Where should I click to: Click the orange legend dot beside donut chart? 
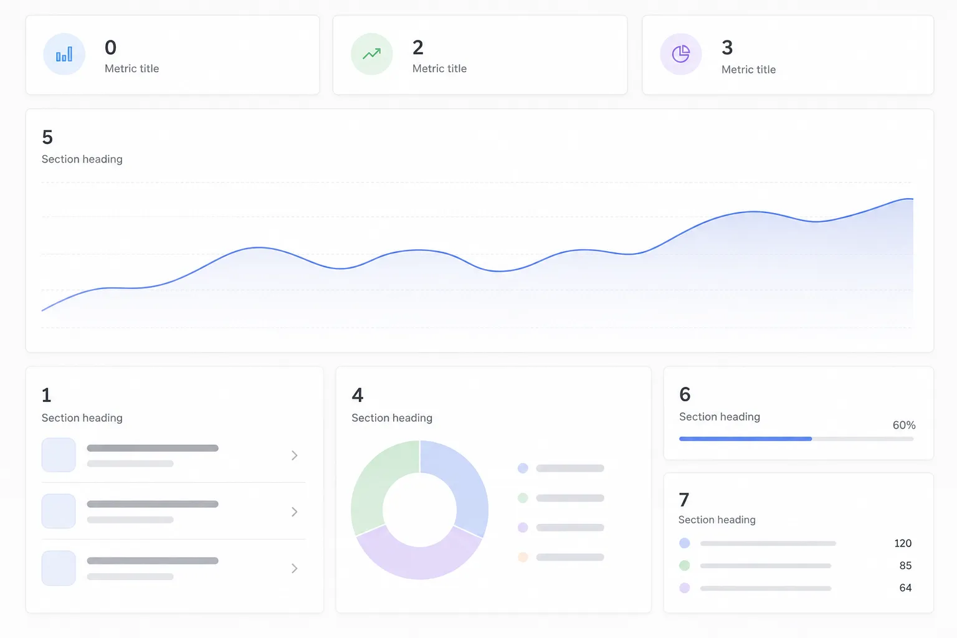click(x=523, y=557)
